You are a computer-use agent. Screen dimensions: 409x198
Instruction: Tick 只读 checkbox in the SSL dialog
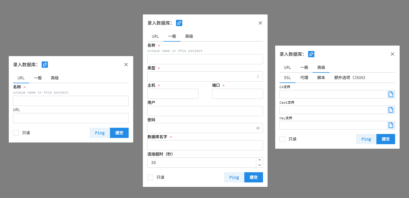pyautogui.click(x=282, y=139)
